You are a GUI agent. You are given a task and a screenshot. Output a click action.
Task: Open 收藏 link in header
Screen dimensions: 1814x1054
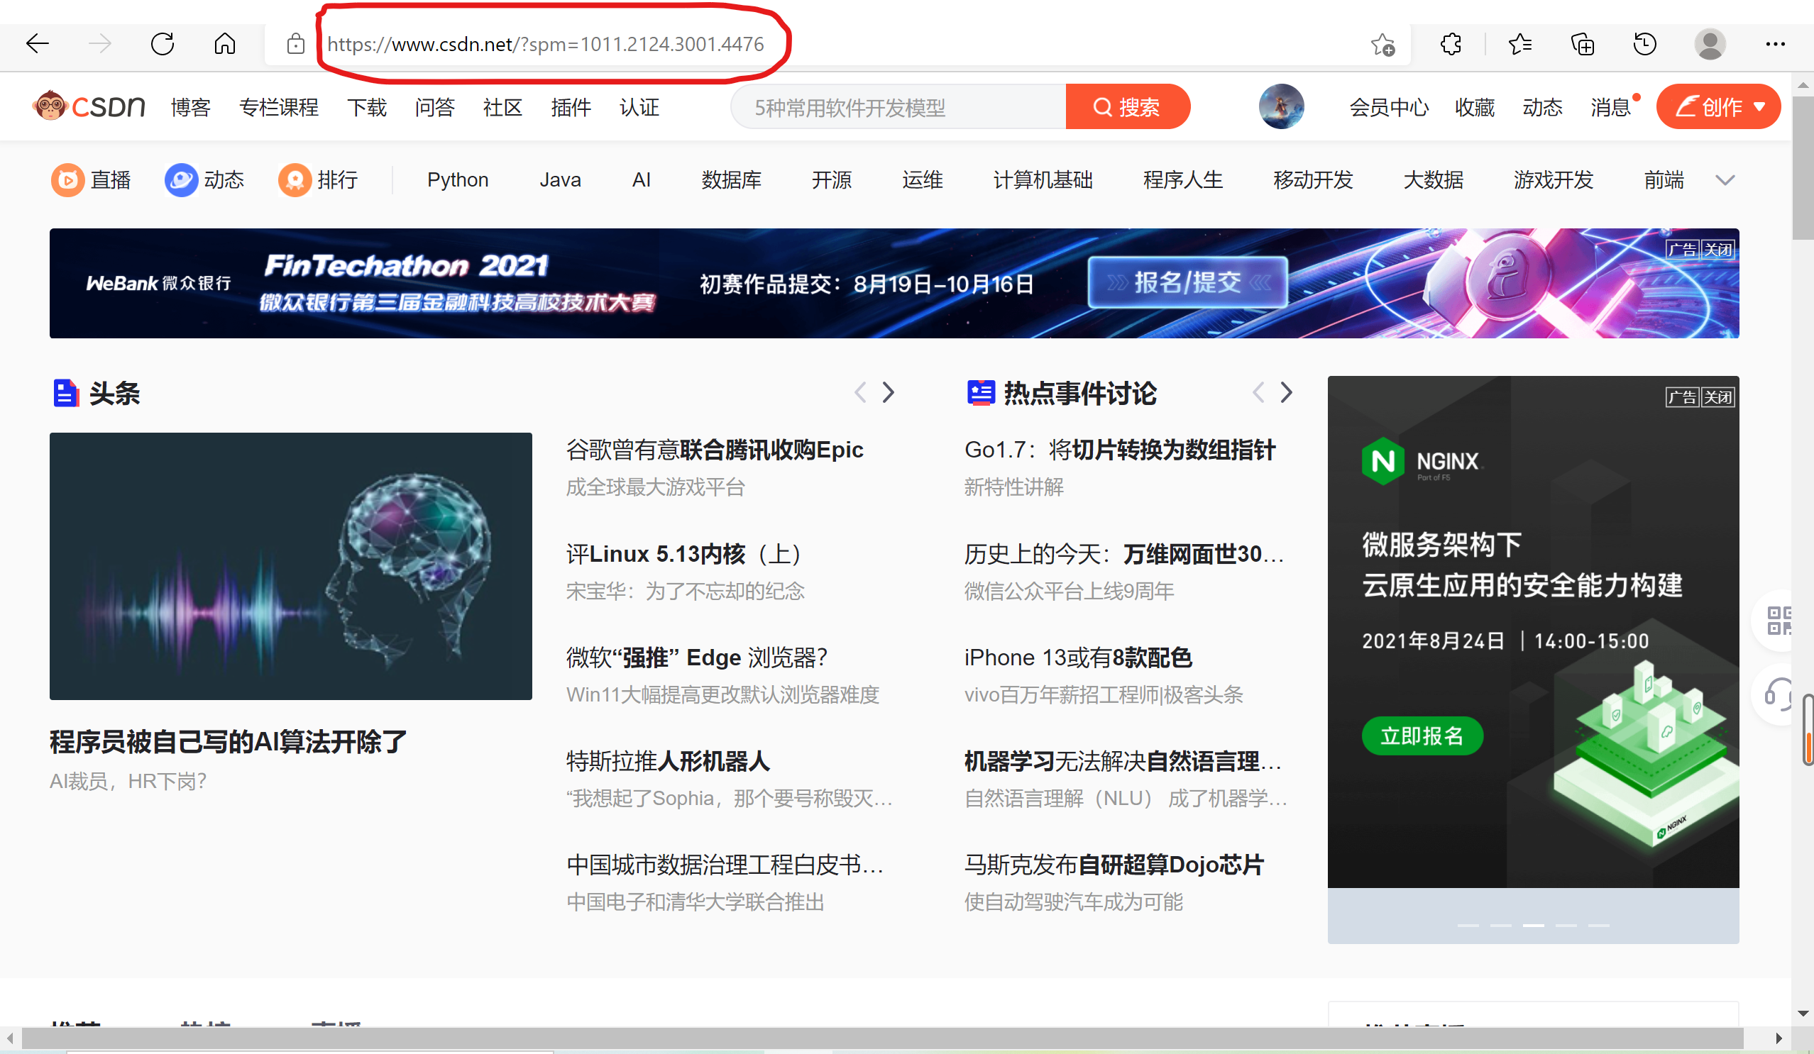click(x=1474, y=107)
